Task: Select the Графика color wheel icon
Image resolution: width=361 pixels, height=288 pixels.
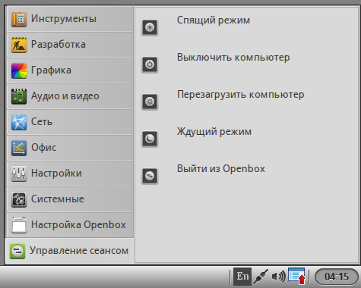Action: (19, 70)
